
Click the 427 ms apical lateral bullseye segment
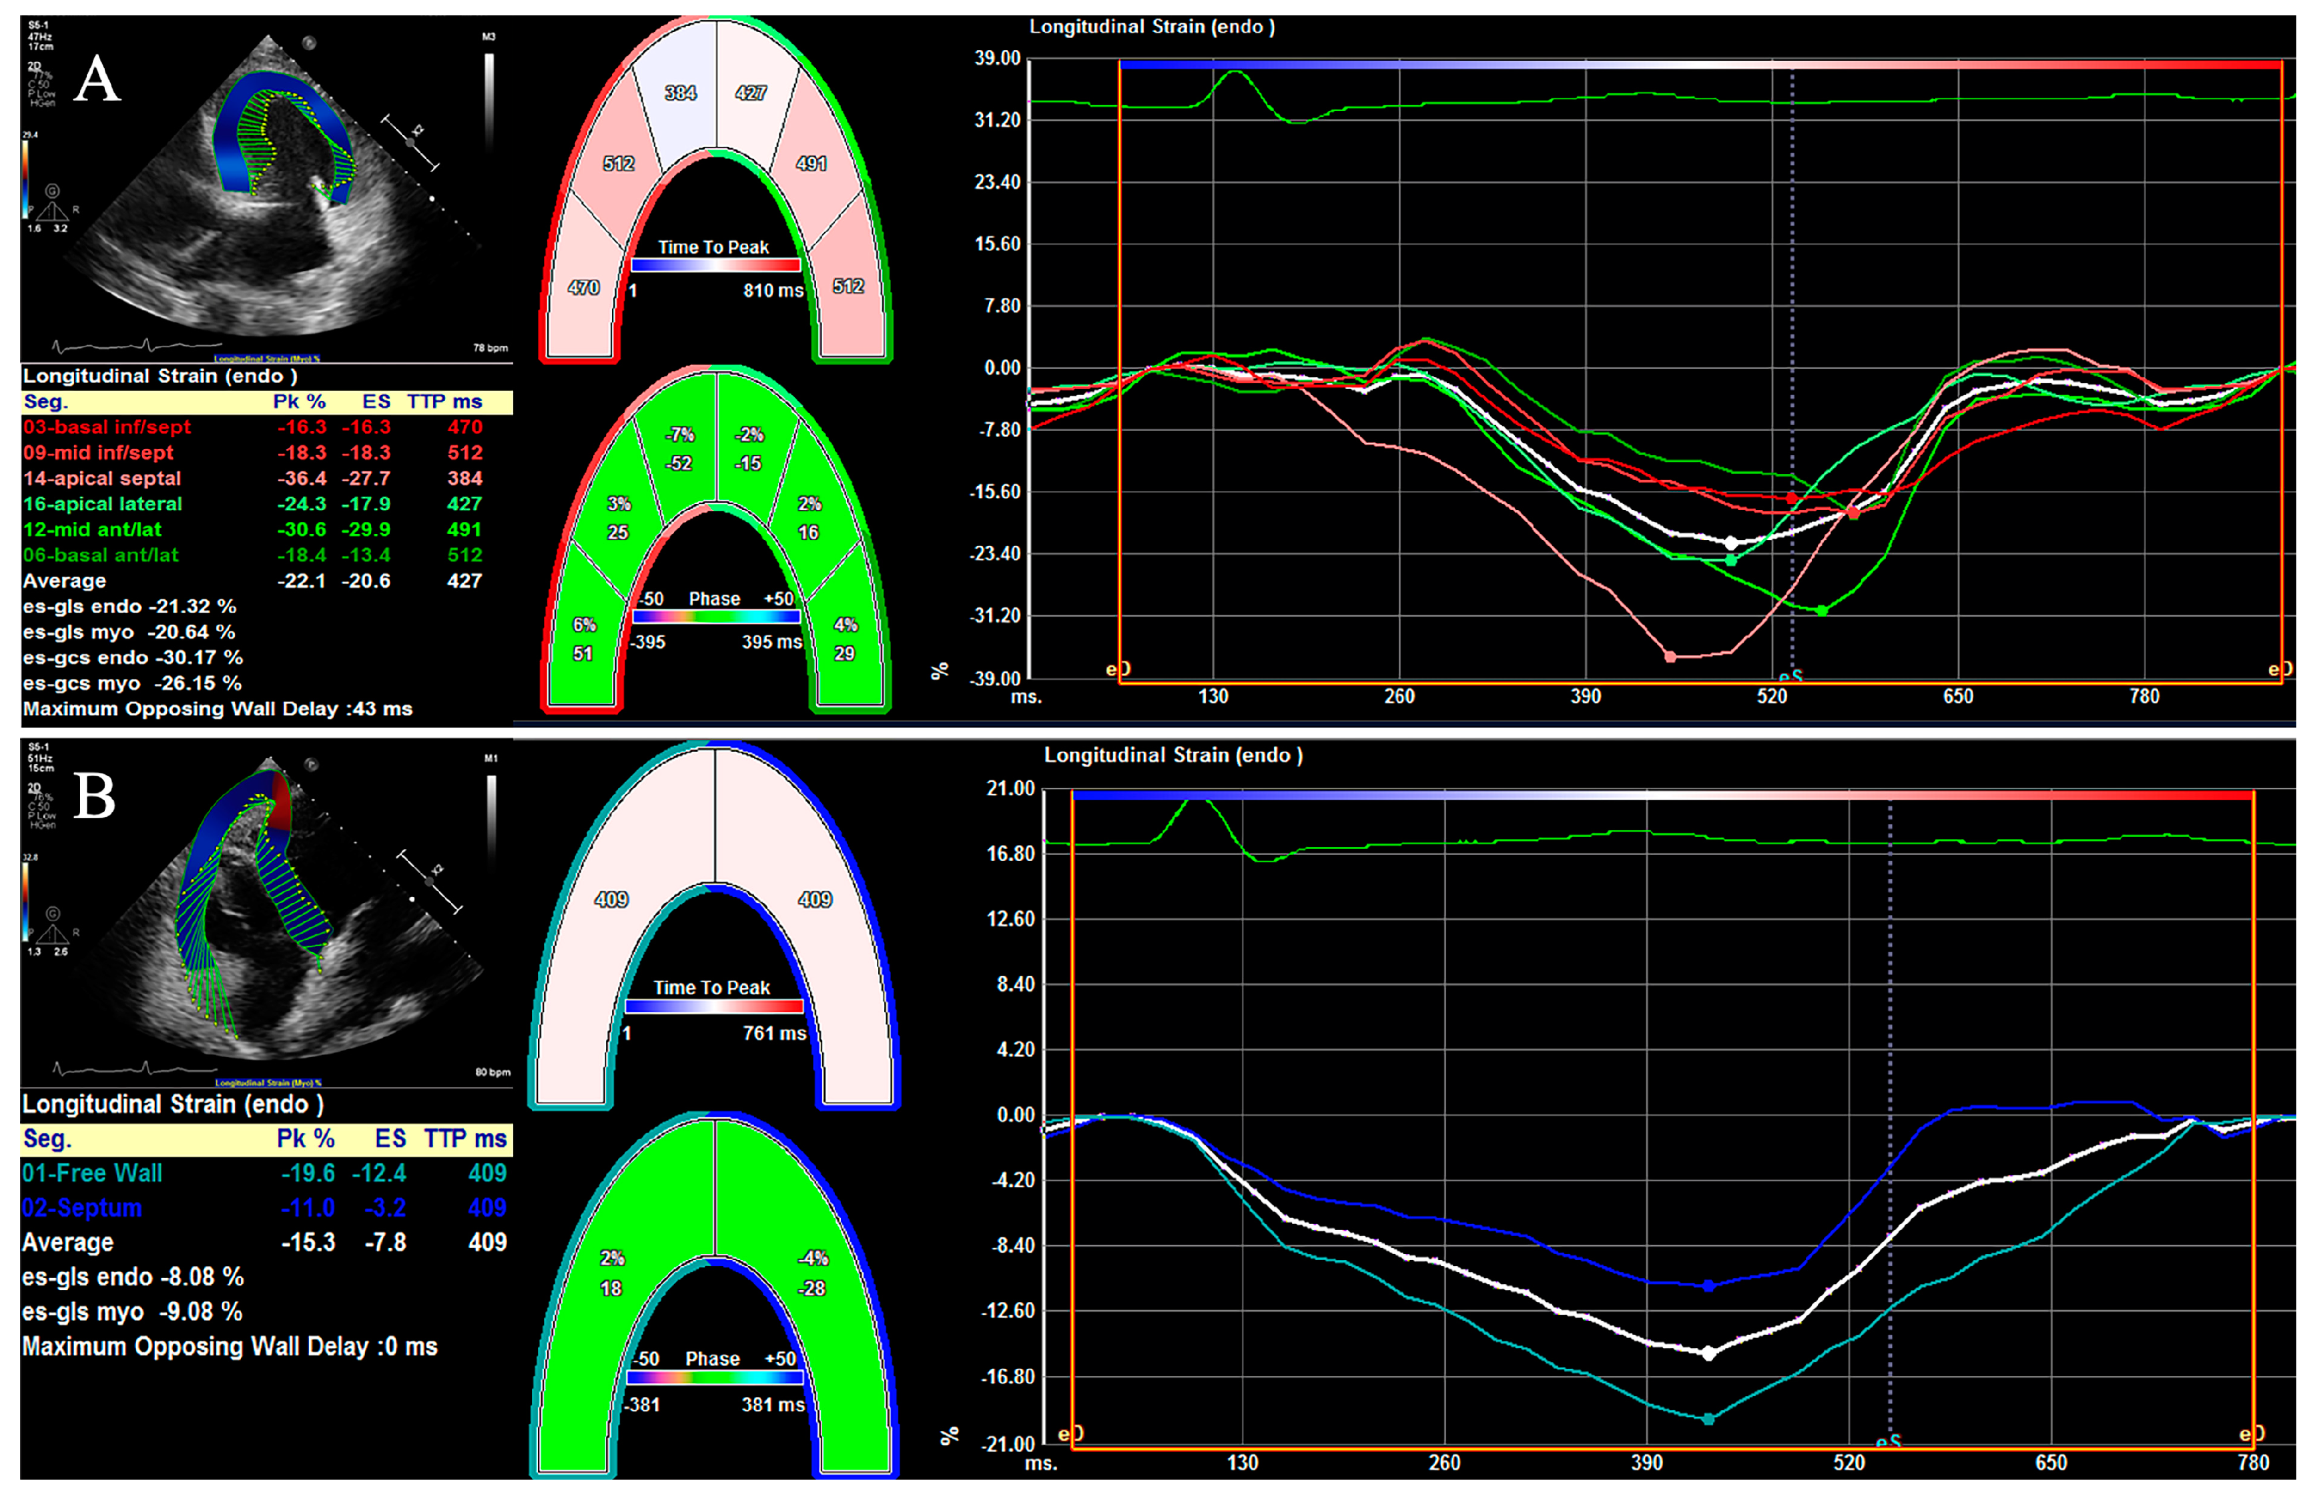750,93
